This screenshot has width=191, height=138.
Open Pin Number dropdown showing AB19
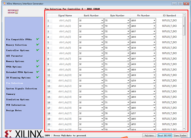[x=143, y=37]
